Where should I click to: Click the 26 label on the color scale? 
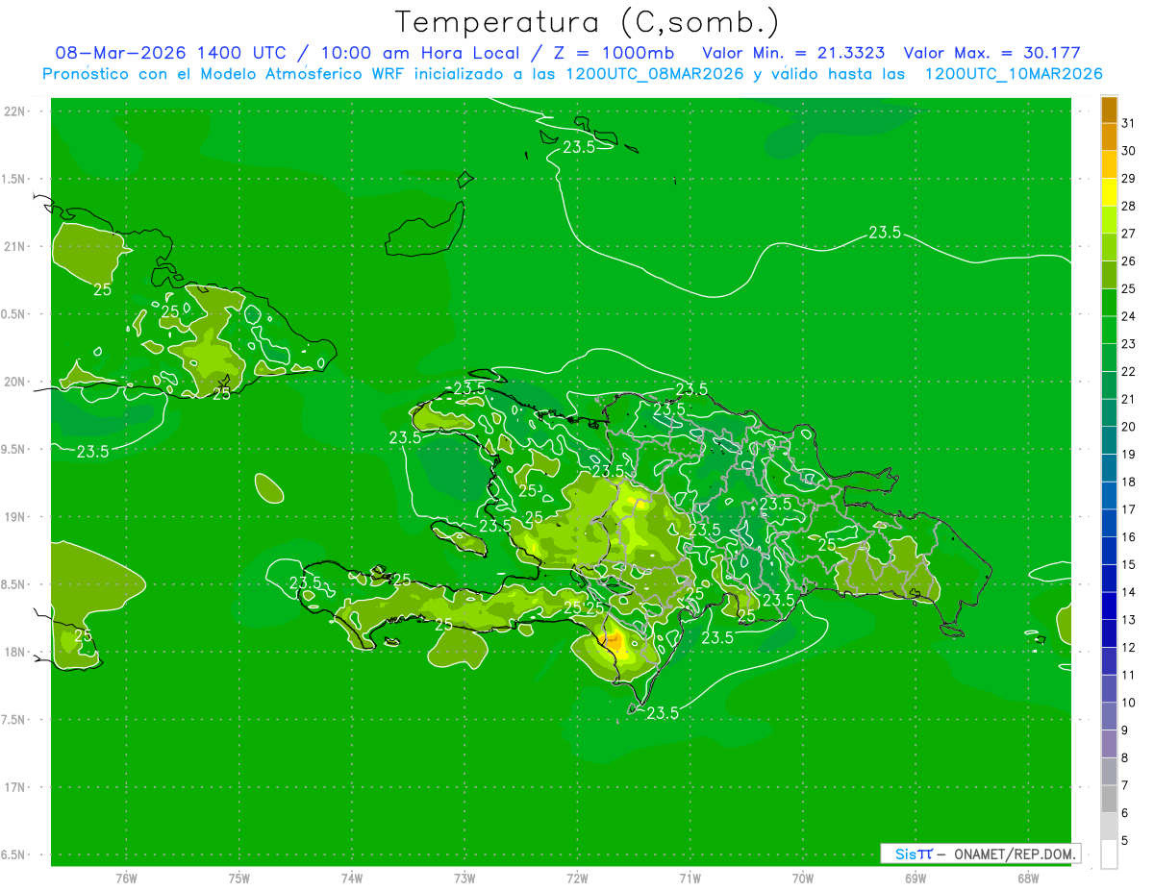click(1128, 261)
